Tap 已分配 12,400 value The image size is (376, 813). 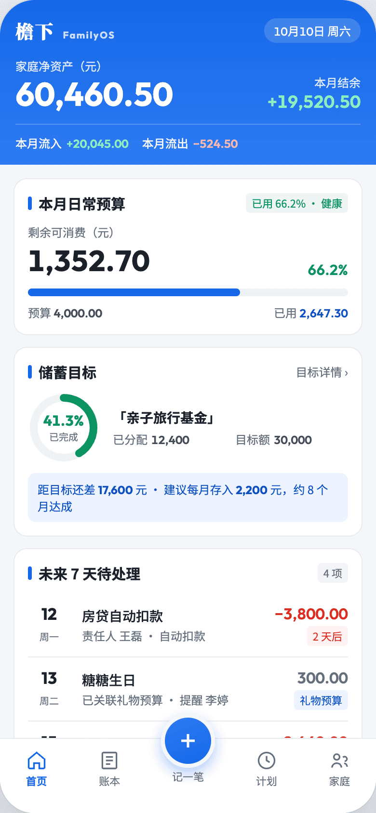click(x=151, y=440)
